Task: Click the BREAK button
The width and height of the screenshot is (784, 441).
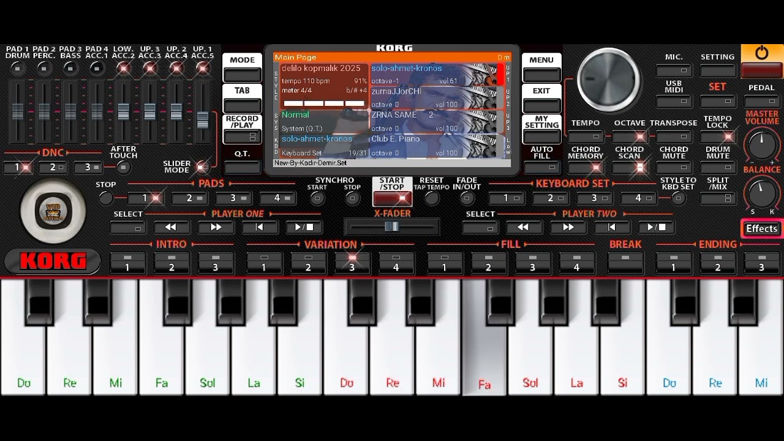Action: click(x=625, y=262)
